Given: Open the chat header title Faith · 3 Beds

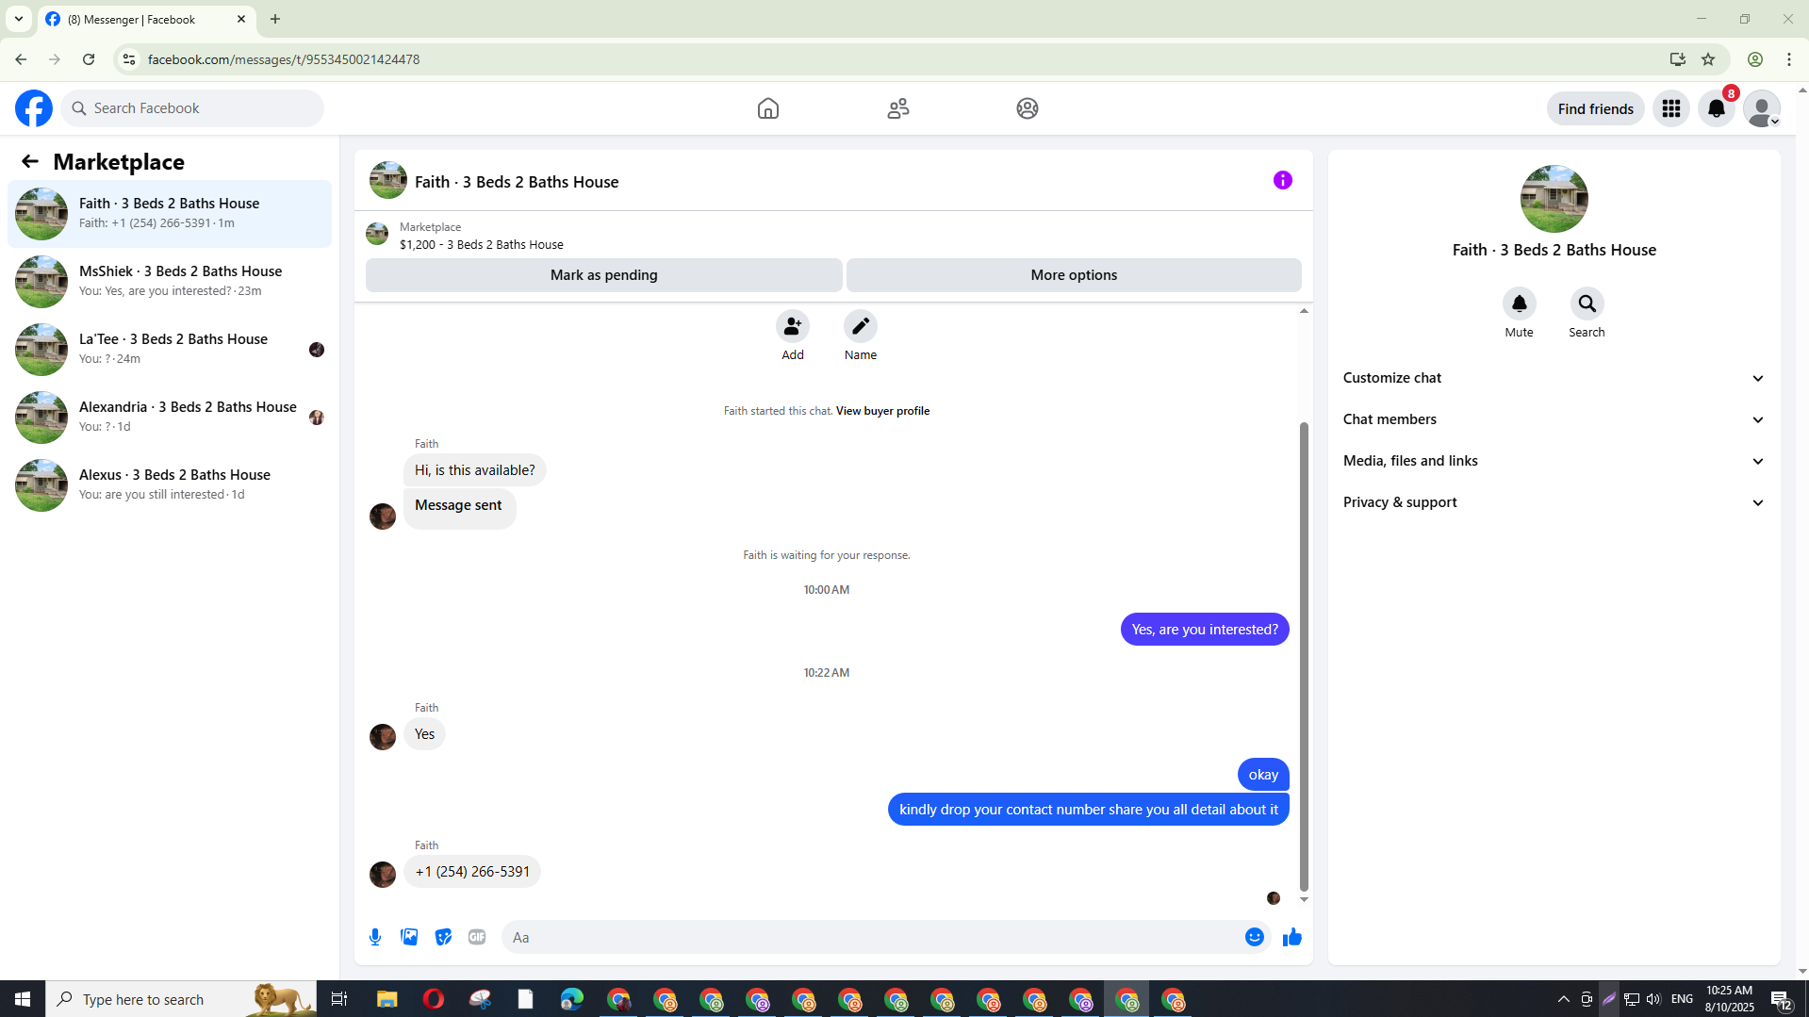Looking at the screenshot, I should pyautogui.click(x=517, y=182).
